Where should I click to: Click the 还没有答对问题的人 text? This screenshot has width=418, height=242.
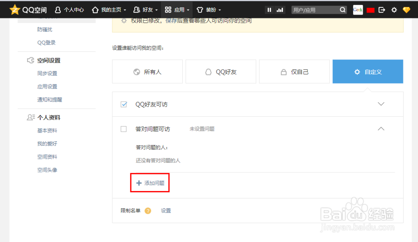158,160
